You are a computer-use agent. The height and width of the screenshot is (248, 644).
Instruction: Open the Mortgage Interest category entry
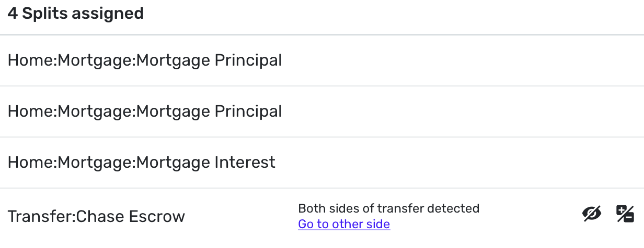[x=142, y=163]
